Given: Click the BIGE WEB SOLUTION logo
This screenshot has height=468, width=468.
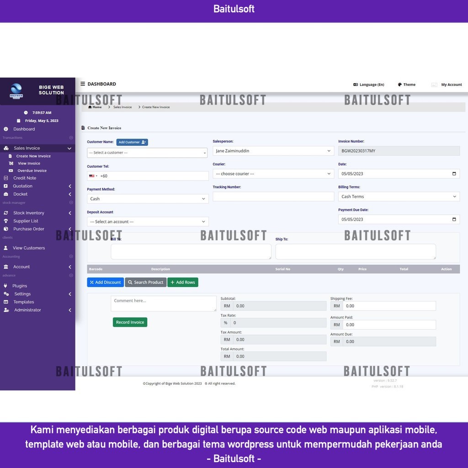Looking at the screenshot, I should 16,91.
